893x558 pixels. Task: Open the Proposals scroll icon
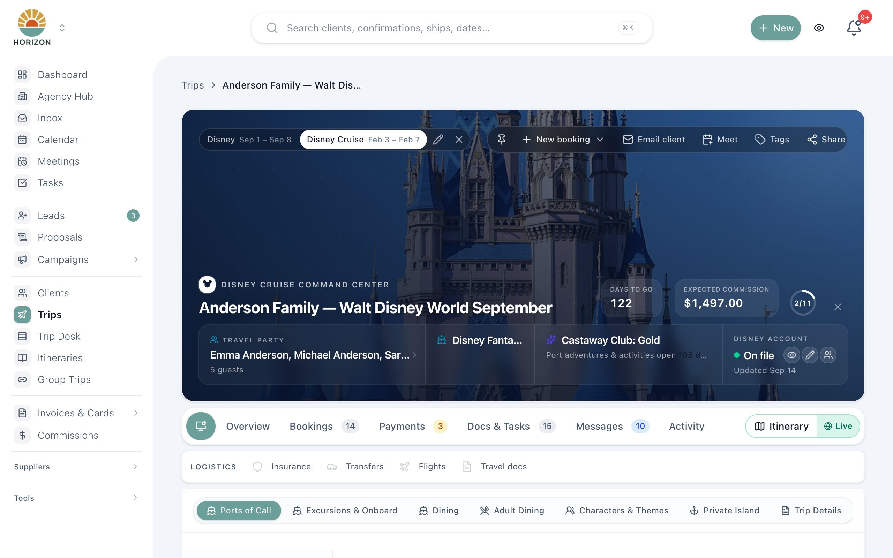(x=23, y=237)
